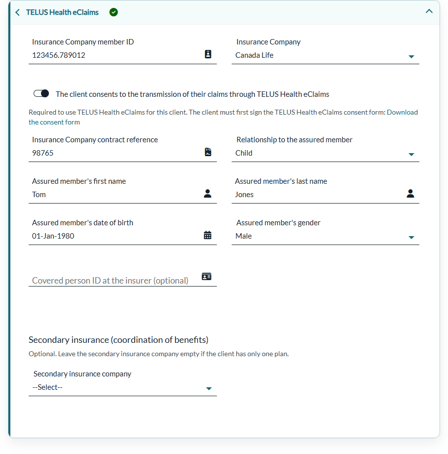The image size is (448, 454).
Task: Click the 'Optional. Leave the secondary insurance' note
Action: 159,354
